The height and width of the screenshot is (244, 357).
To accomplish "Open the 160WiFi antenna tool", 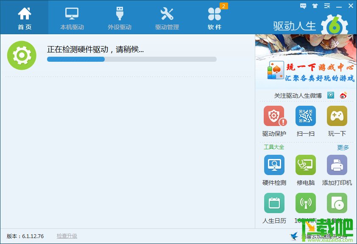I will pyautogui.click(x=306, y=203).
